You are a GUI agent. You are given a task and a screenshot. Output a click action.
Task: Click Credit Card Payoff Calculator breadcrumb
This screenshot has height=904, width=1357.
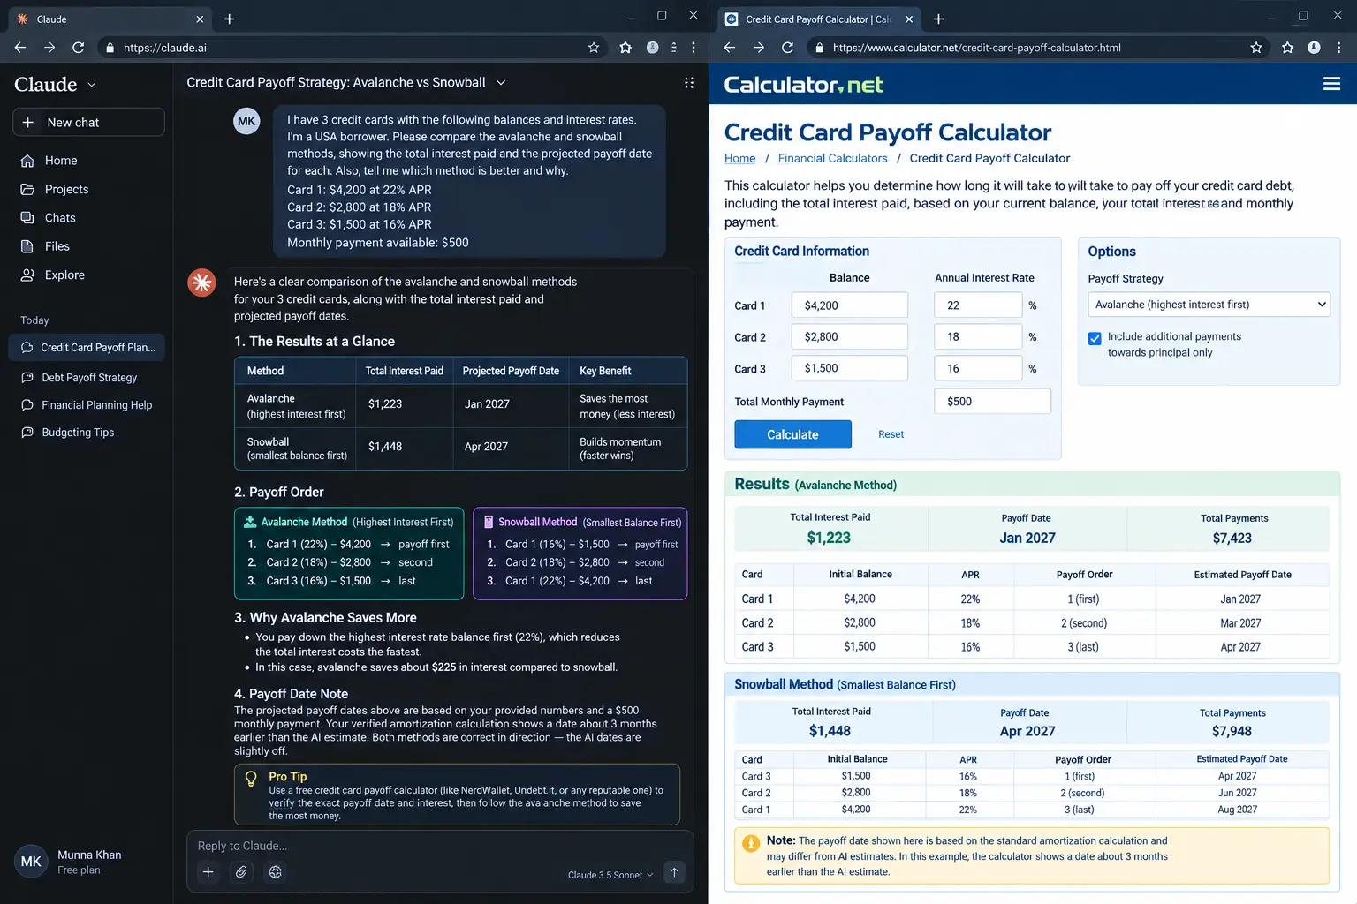coord(989,159)
